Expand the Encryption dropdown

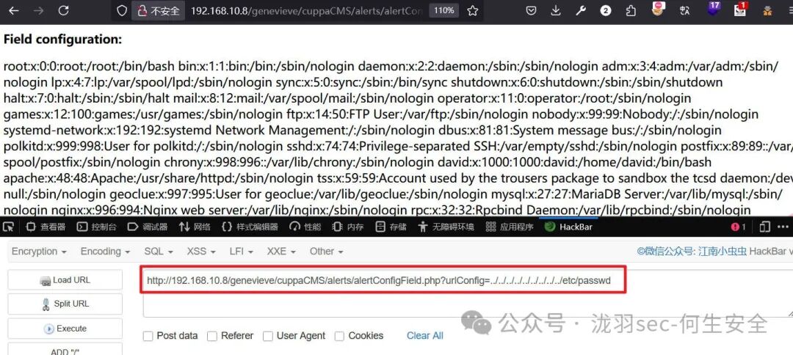[39, 252]
